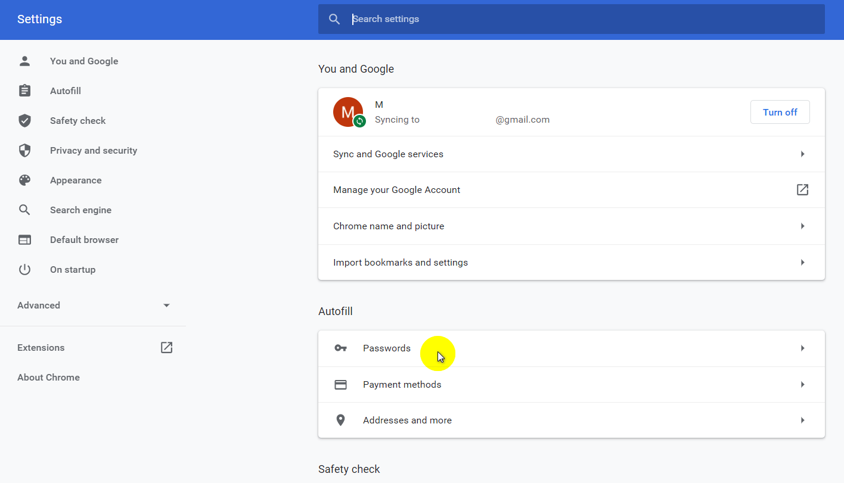Click the Addresses location pin icon

340,420
